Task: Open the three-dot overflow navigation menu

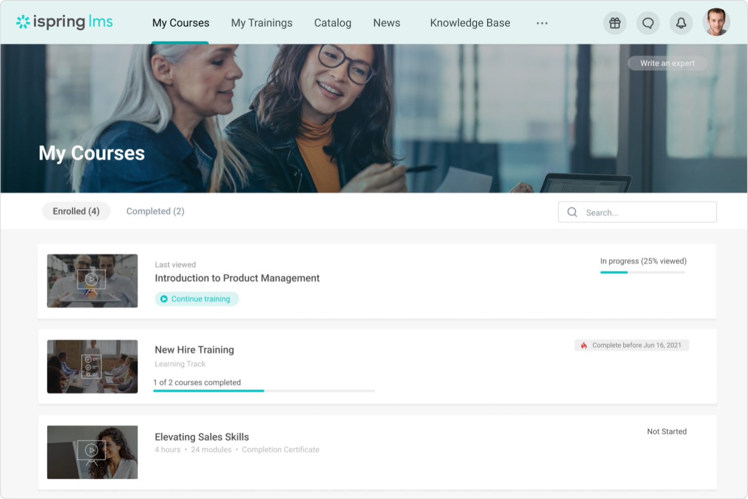Action: [x=542, y=23]
